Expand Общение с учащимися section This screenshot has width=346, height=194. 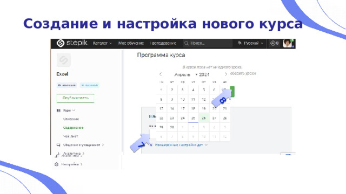pos(83,145)
